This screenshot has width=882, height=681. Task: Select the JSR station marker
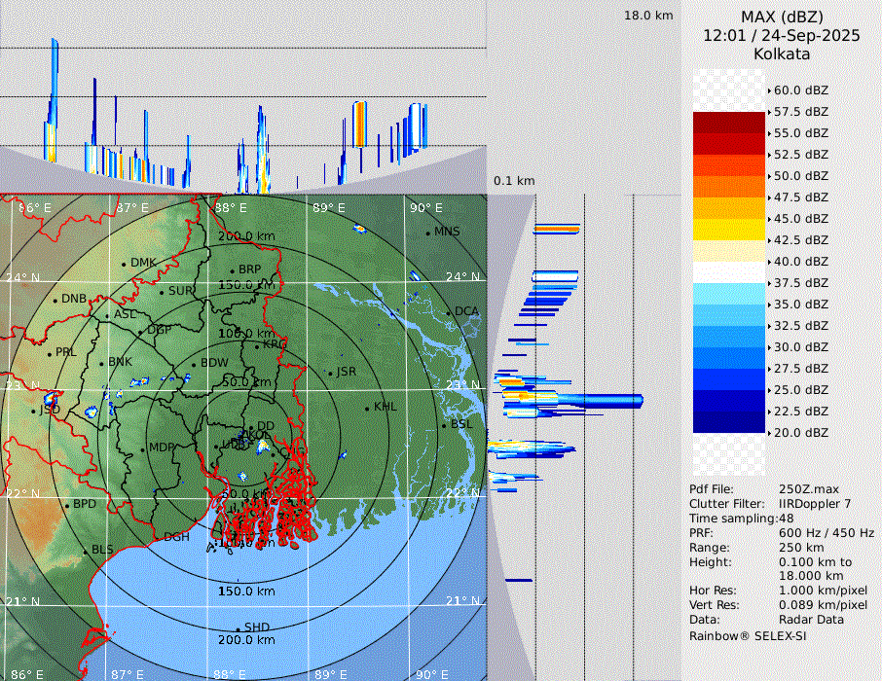pyautogui.click(x=328, y=373)
